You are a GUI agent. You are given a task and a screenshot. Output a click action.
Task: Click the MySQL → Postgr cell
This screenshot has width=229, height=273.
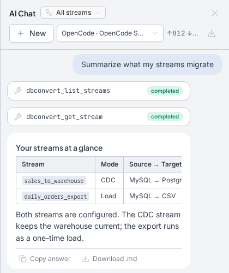[x=153, y=180]
